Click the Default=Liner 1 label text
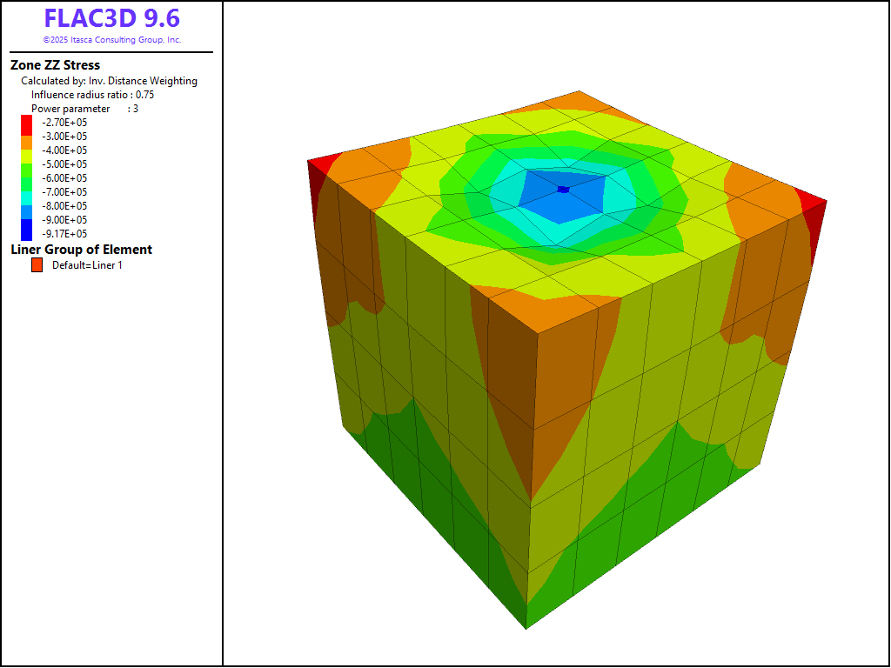 pos(87,265)
